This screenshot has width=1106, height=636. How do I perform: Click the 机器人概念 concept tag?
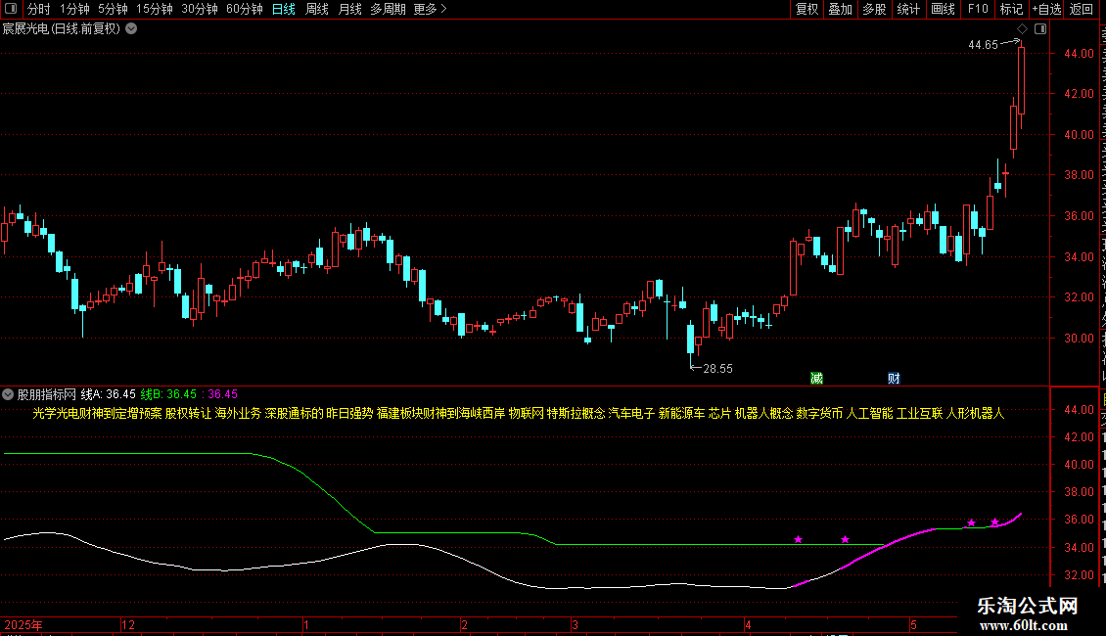(763, 413)
